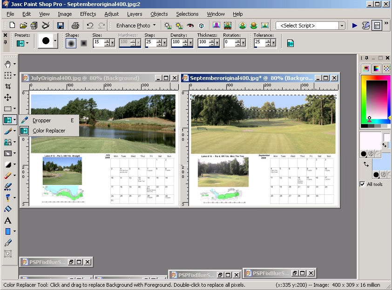This screenshot has width=392, height=290.
Task: Select the Text tool in the toolbox
Action: 7,220
